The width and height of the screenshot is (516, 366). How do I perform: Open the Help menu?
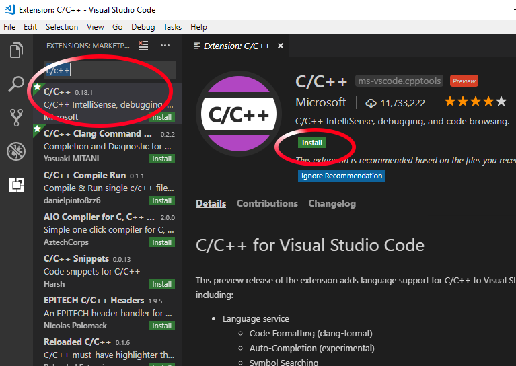[198, 27]
